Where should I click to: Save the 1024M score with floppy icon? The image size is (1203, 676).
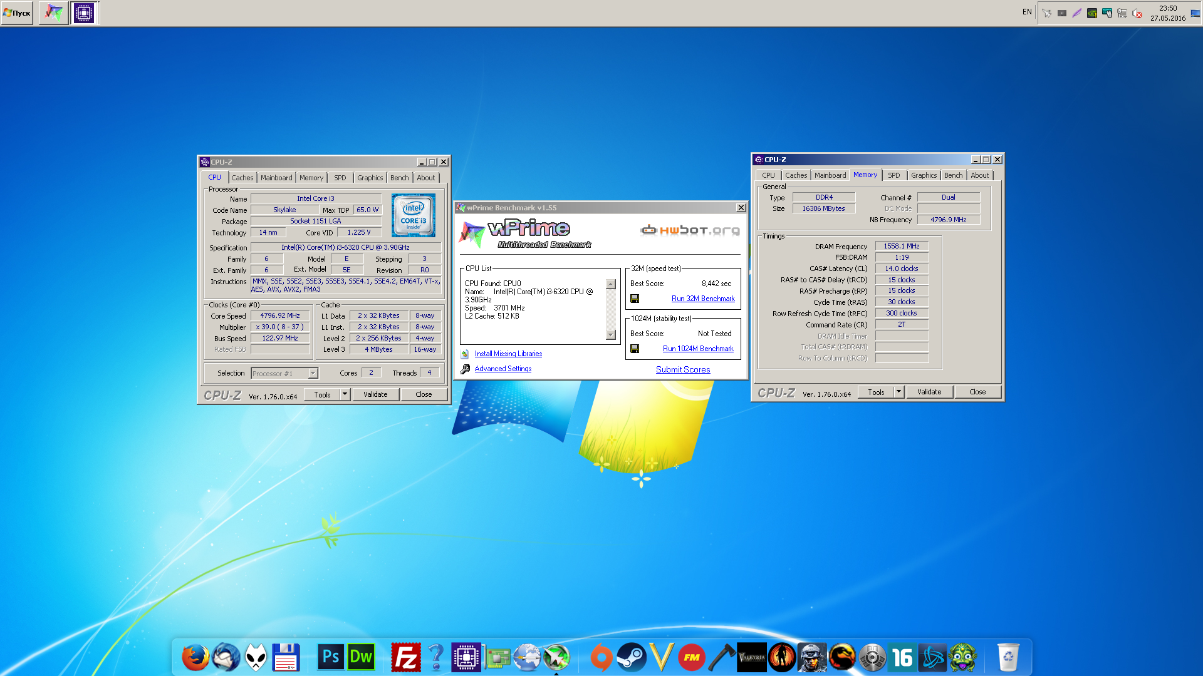635,349
